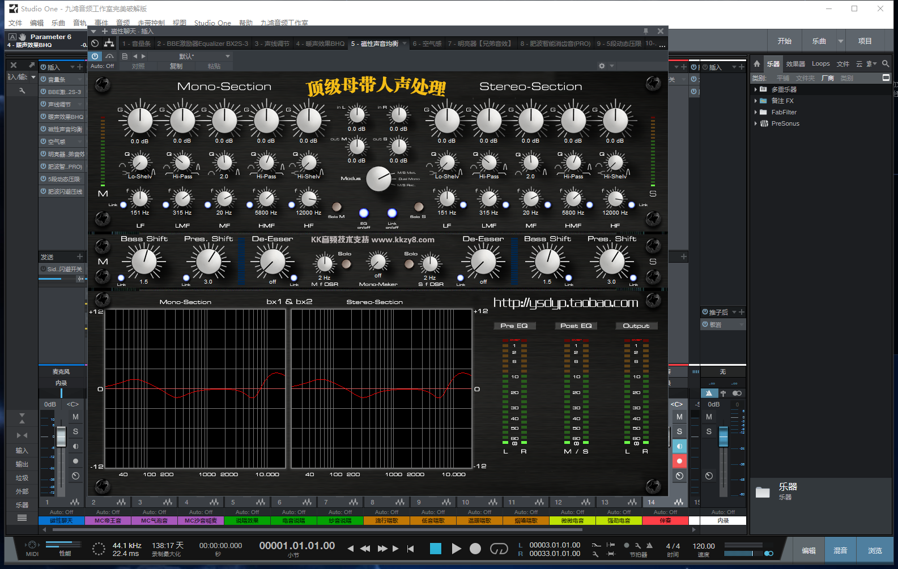This screenshot has height=569, width=898.
Task: Open insert tab list dropdown after 磁性声音均衡
Action: (x=405, y=44)
